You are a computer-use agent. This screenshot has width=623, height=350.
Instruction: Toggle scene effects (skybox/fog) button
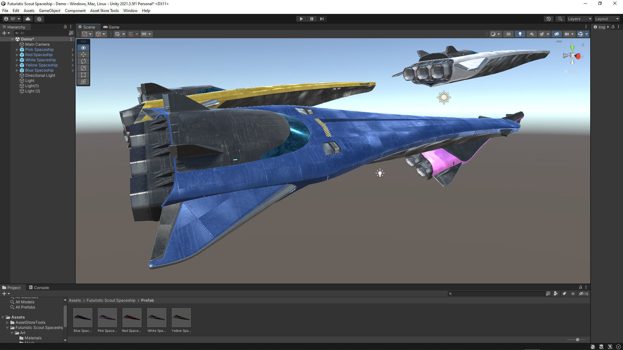542,34
